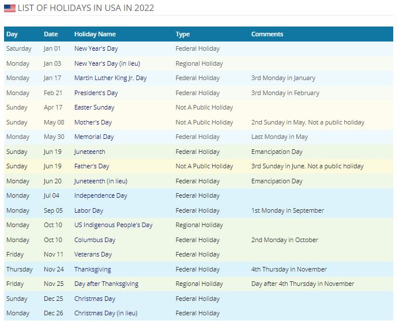Select the 'May 08' date cell
The image size is (399, 328).
[54, 122]
